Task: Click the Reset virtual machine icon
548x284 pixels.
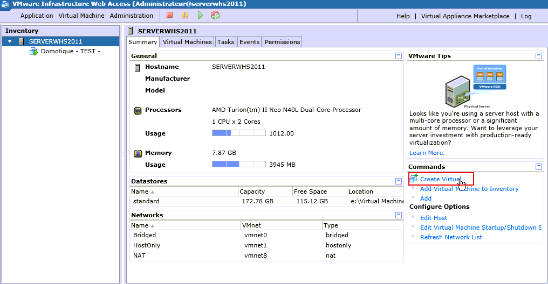Action: (215, 15)
